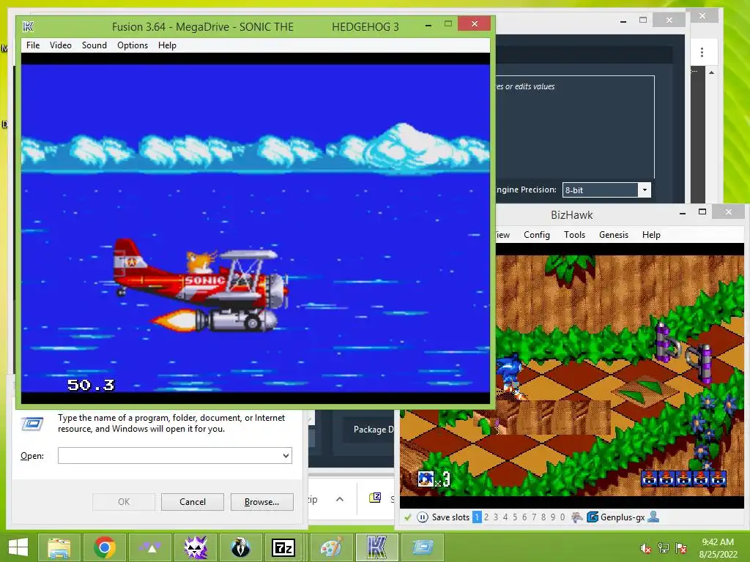The width and height of the screenshot is (750, 562).
Task: Open the Video menu in Fusion
Action: 61,45
